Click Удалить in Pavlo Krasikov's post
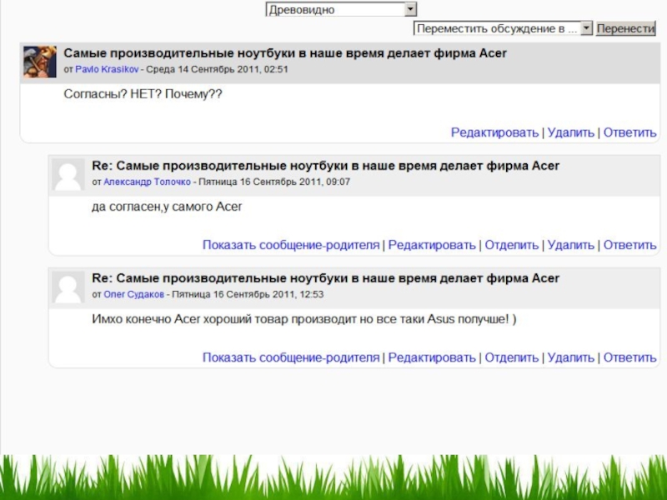Viewport: 667px width, 500px height. pyautogui.click(x=570, y=132)
